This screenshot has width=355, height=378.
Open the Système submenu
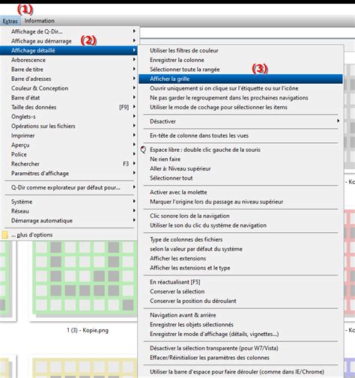69,202
